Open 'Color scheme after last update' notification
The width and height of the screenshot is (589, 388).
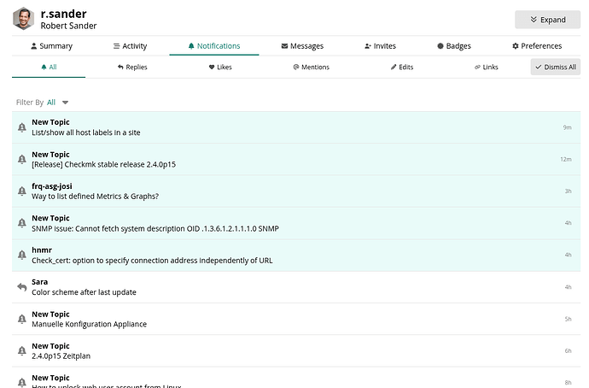tap(84, 292)
